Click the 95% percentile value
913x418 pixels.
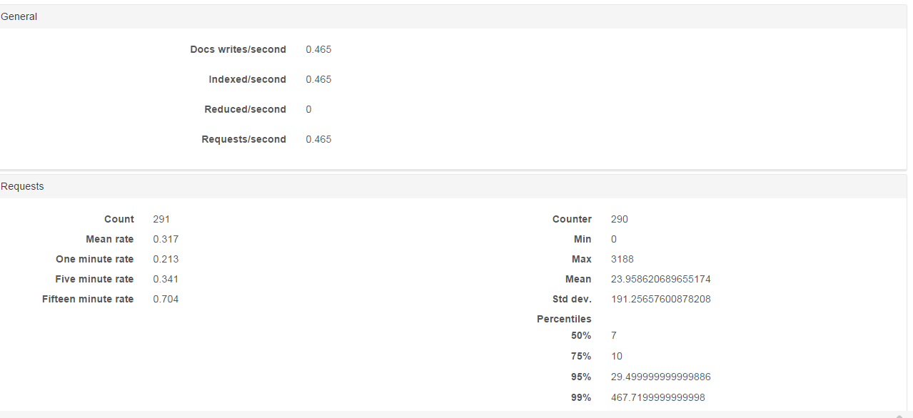pos(661,377)
